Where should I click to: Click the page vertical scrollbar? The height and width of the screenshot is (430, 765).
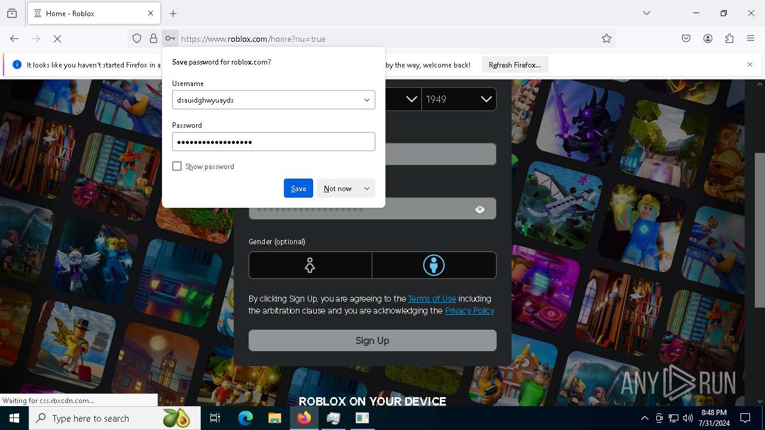coord(760,230)
